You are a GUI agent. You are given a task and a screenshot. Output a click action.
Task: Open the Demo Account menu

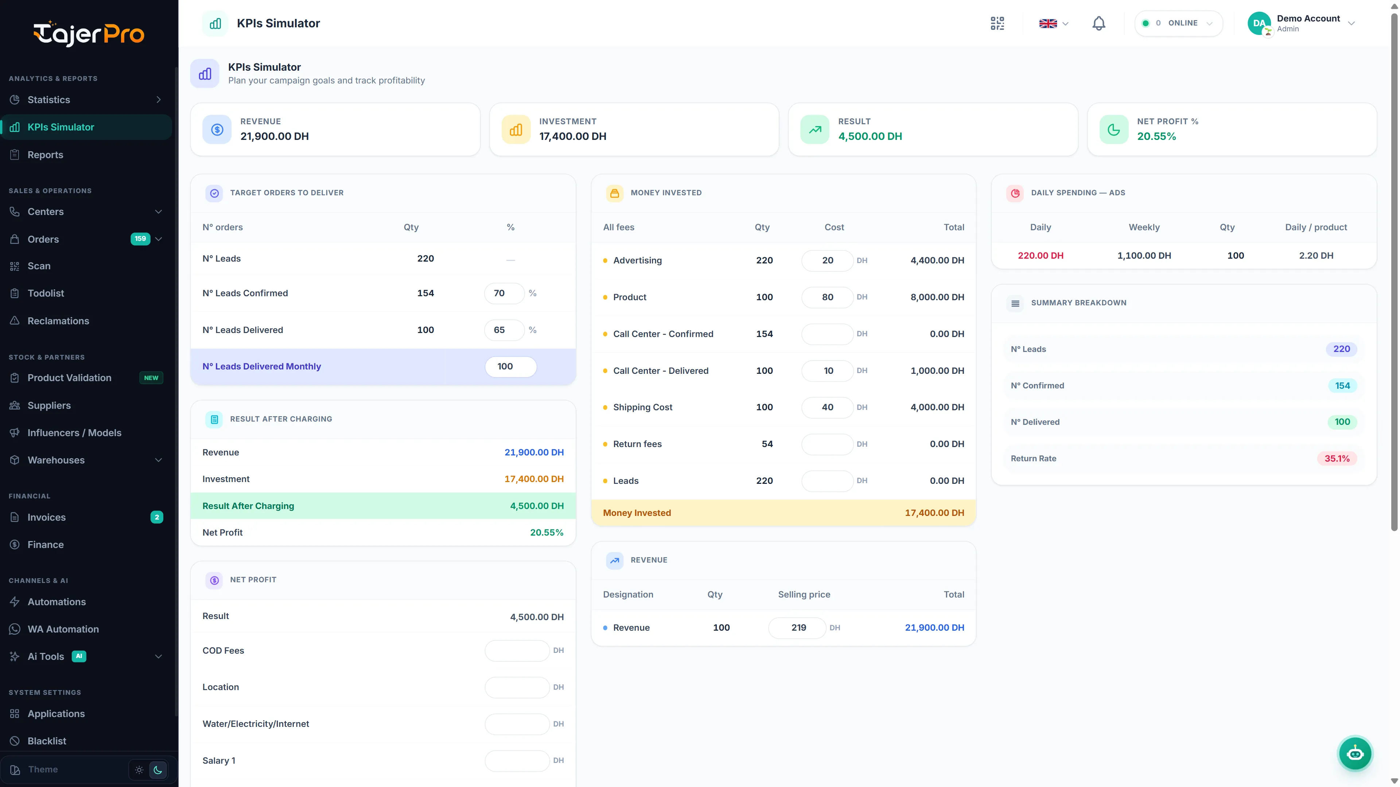pyautogui.click(x=1302, y=23)
